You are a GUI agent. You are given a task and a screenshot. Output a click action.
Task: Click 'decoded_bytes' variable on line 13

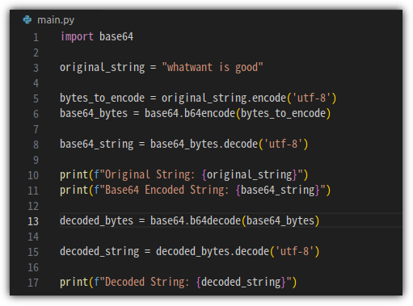point(96,220)
